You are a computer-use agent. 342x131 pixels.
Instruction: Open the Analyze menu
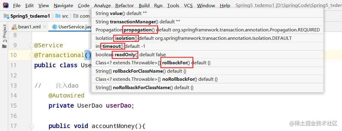pyautogui.click(x=102, y=5)
